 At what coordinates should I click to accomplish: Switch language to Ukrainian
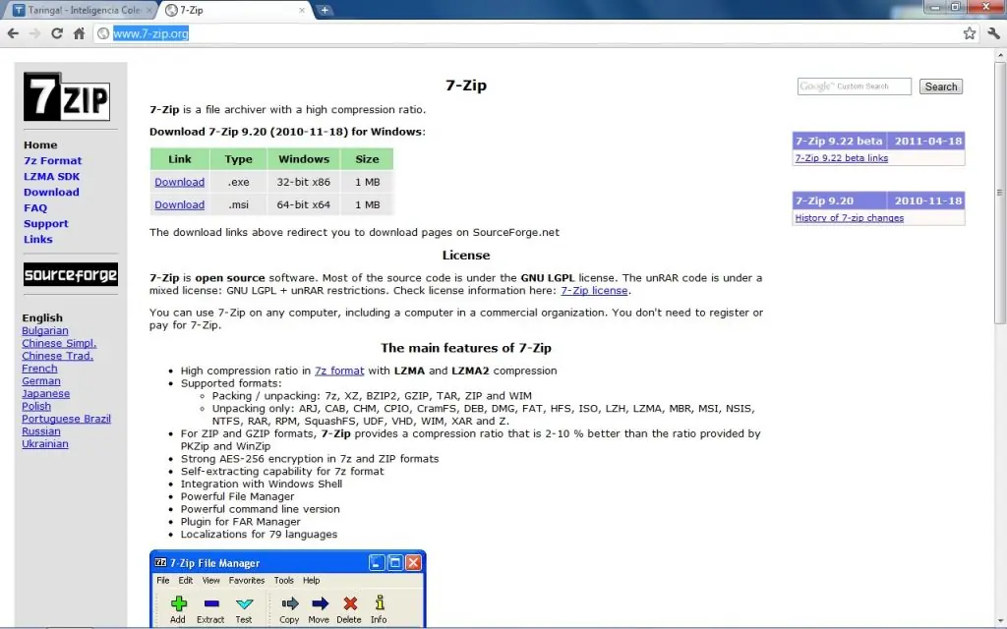[x=45, y=443]
